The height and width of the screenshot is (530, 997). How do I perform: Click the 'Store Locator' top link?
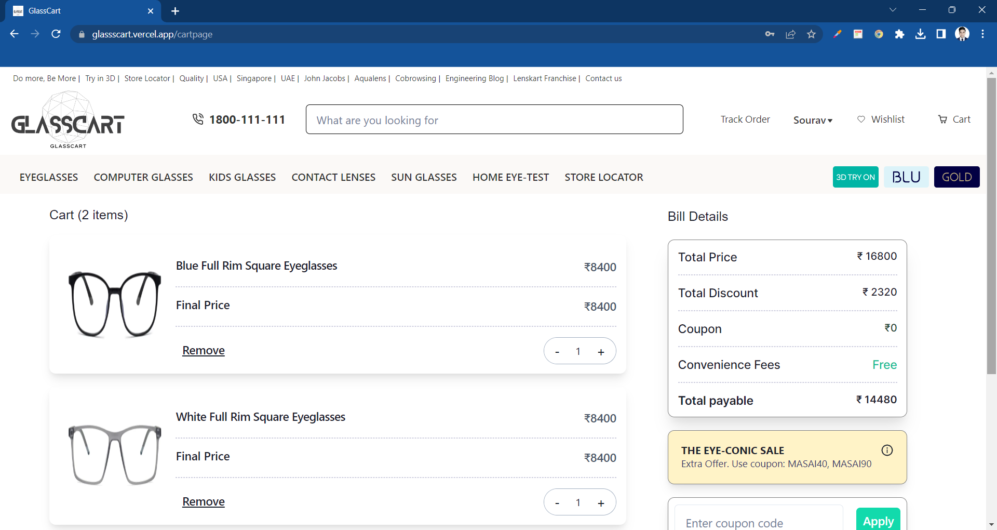click(x=147, y=78)
